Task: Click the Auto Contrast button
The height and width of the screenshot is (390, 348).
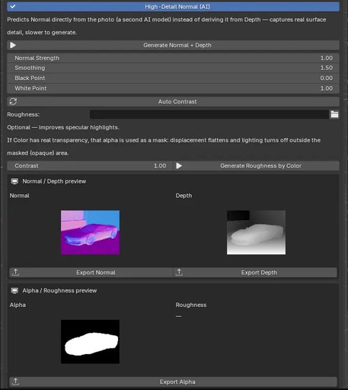Action: click(173, 101)
